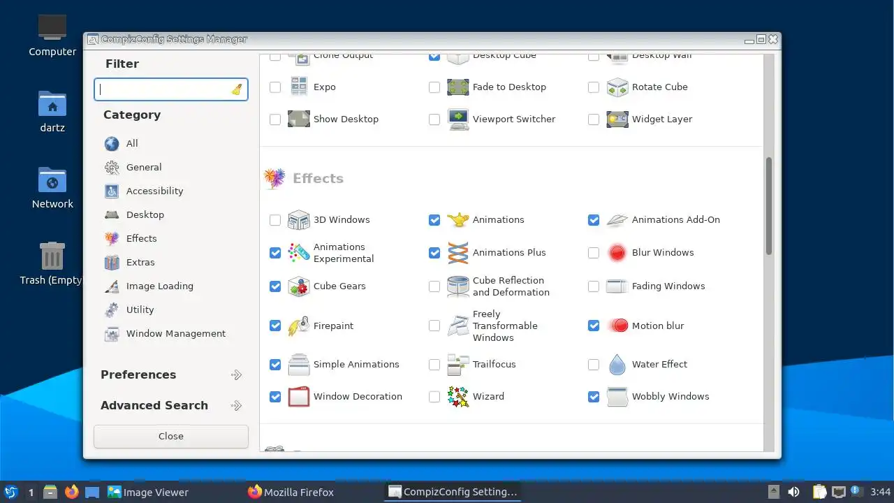Open the 3D Windows plugin icon
894x503 pixels.
click(299, 220)
